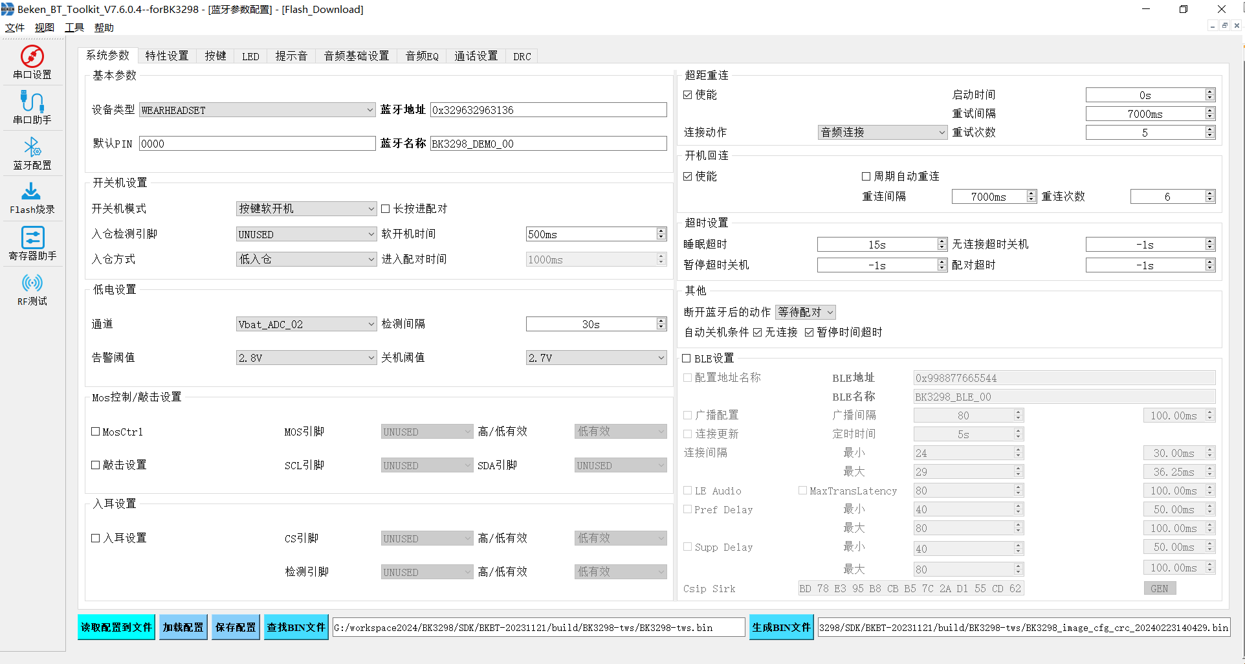Open the 寄存器助手 register assistant
The image size is (1245, 664).
point(32,243)
